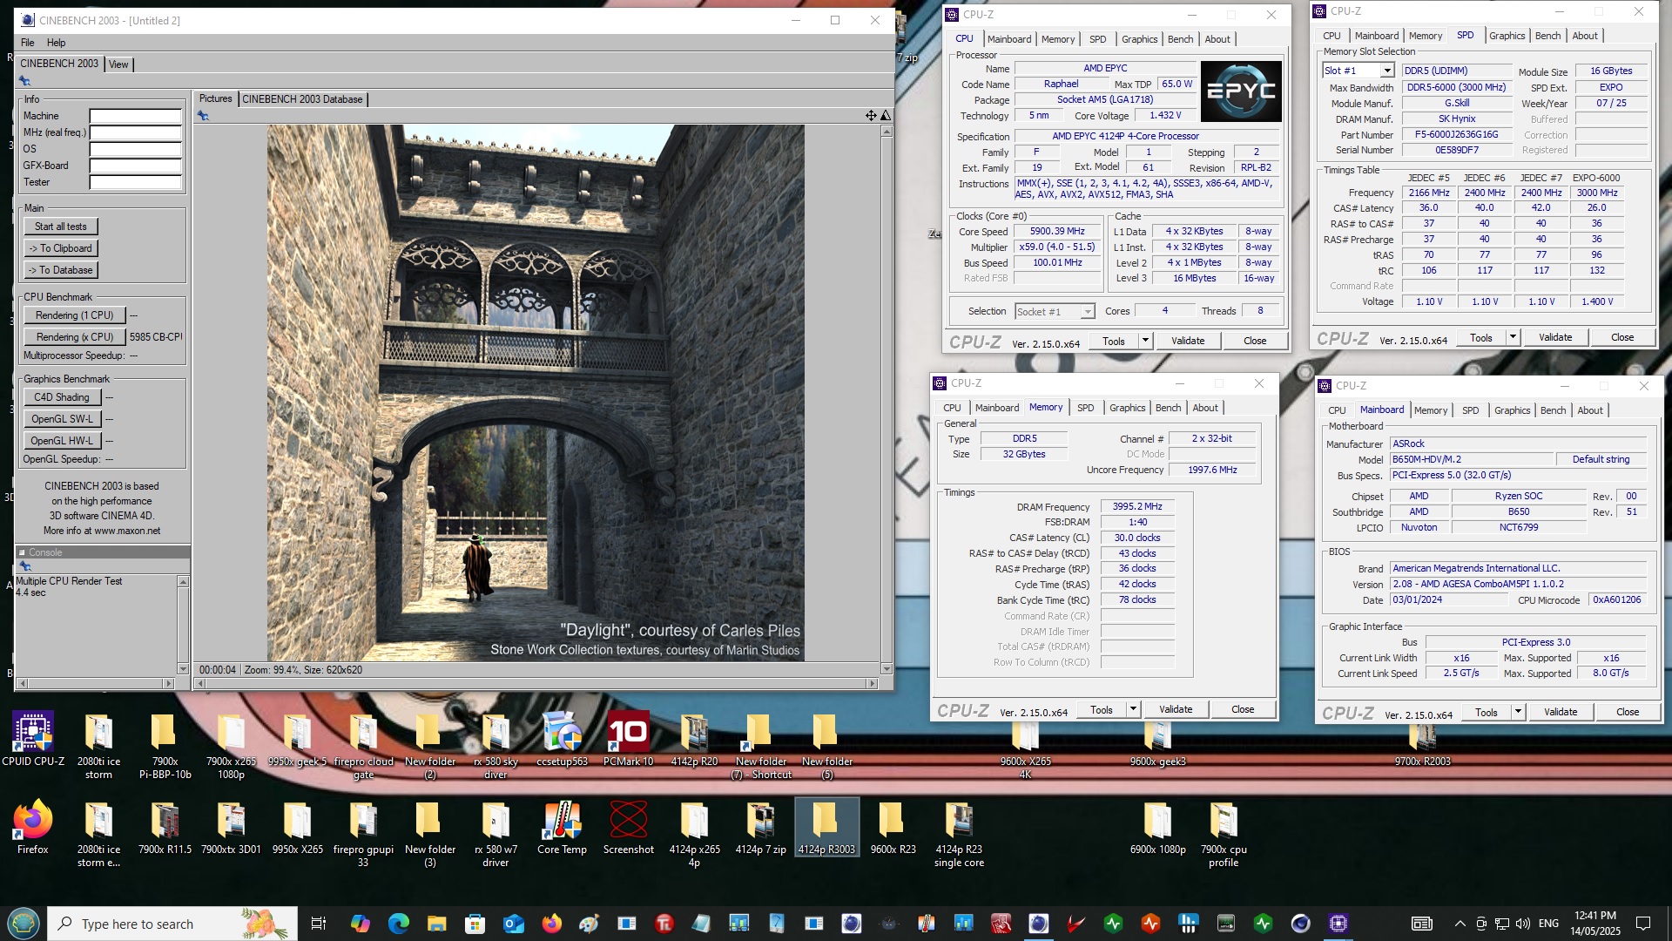Viewport: 1672px width, 941px height.
Task: Click the 5985 CB-CPI result text
Action: (156, 337)
